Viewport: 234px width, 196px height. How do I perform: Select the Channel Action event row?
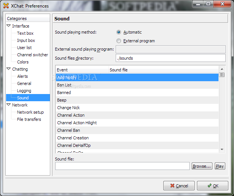[x=137, y=115]
